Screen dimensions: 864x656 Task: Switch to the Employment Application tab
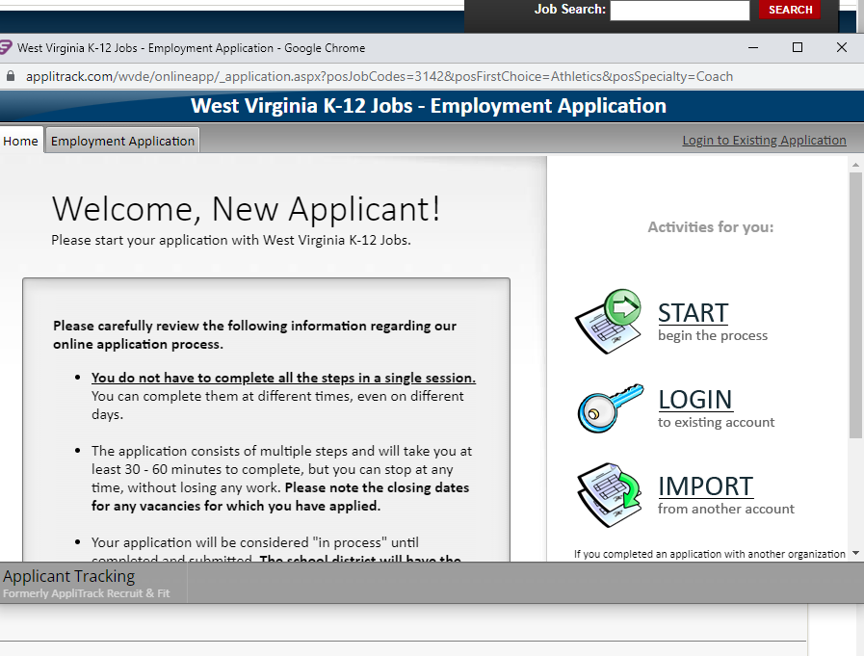point(122,141)
